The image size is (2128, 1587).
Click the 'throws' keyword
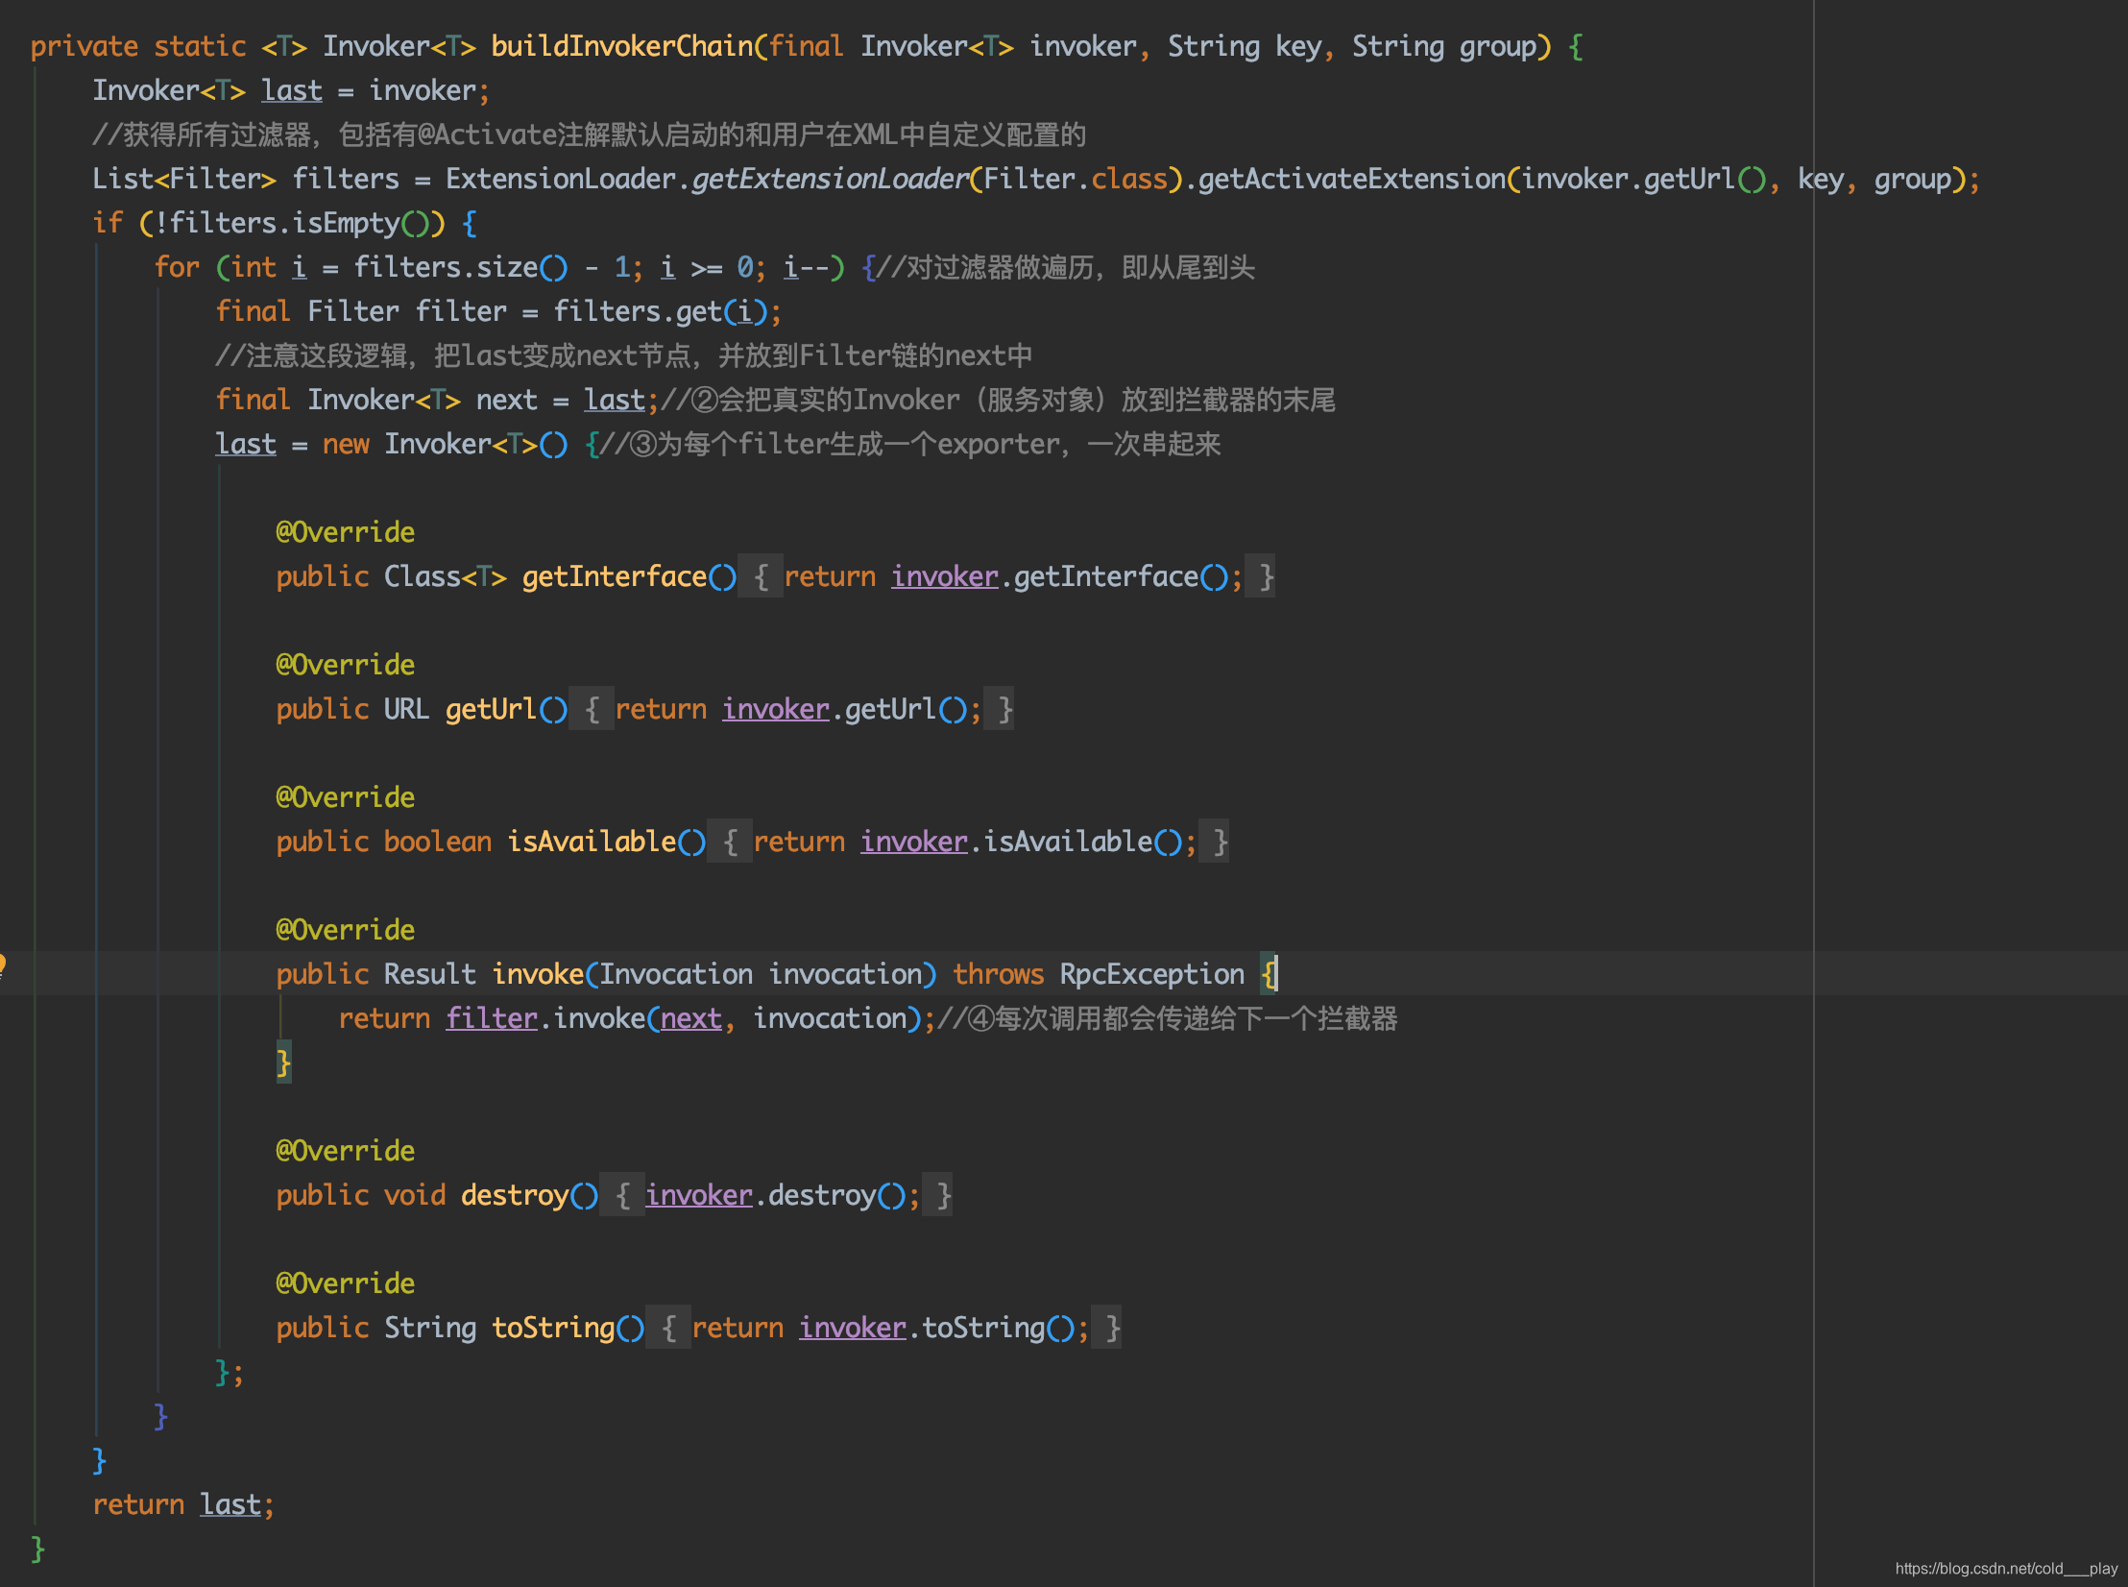click(999, 974)
